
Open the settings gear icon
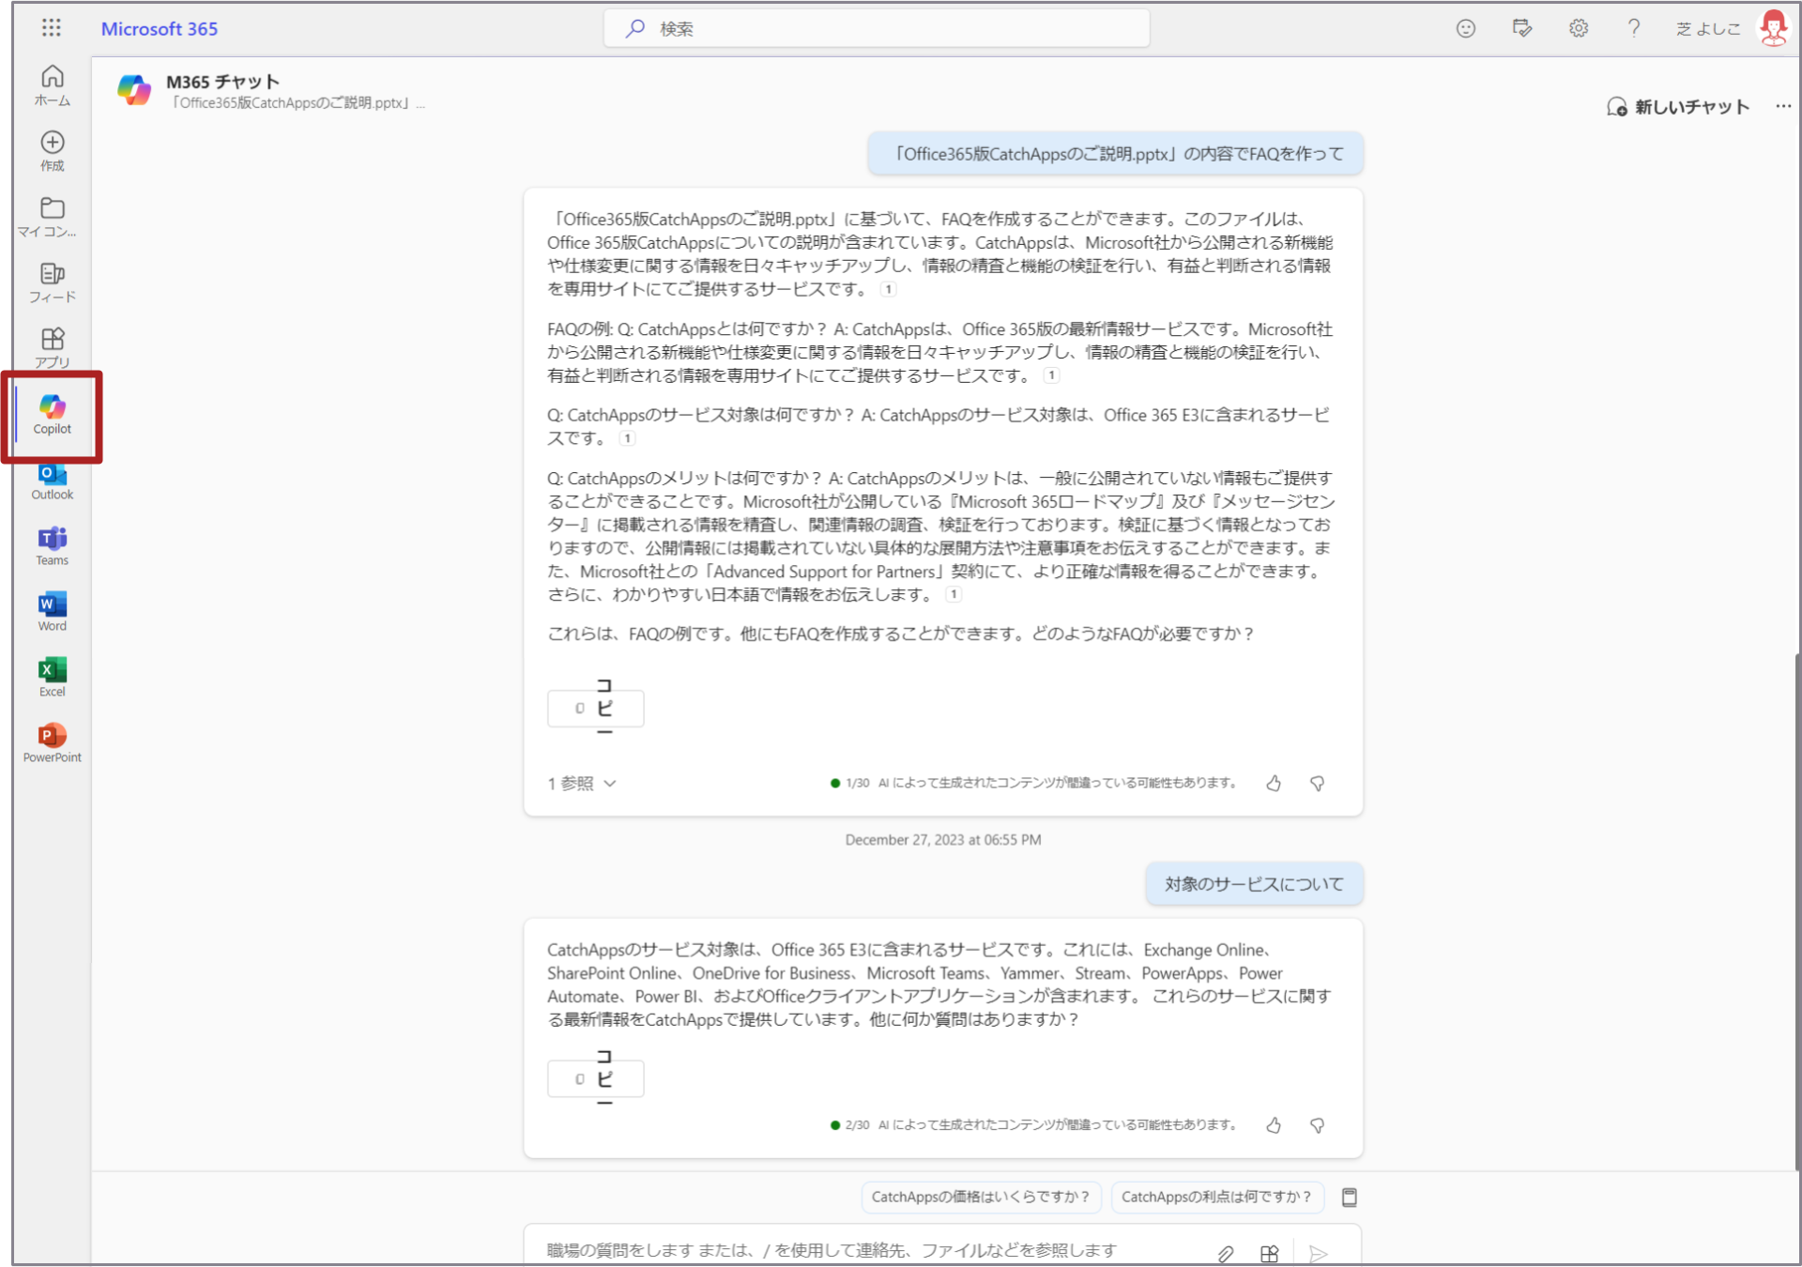[x=1579, y=29]
